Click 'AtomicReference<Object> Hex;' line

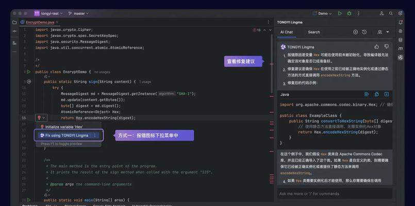91,112
